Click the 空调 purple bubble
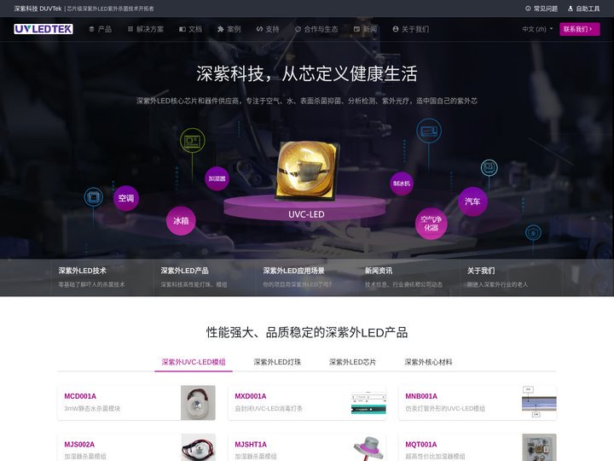614x461 pixels. click(x=126, y=198)
